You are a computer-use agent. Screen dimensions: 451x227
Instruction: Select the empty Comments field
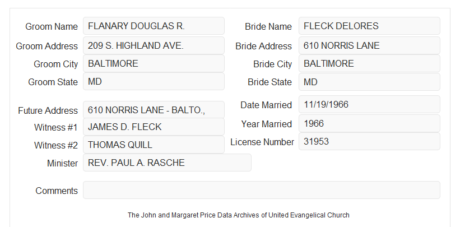click(262, 190)
